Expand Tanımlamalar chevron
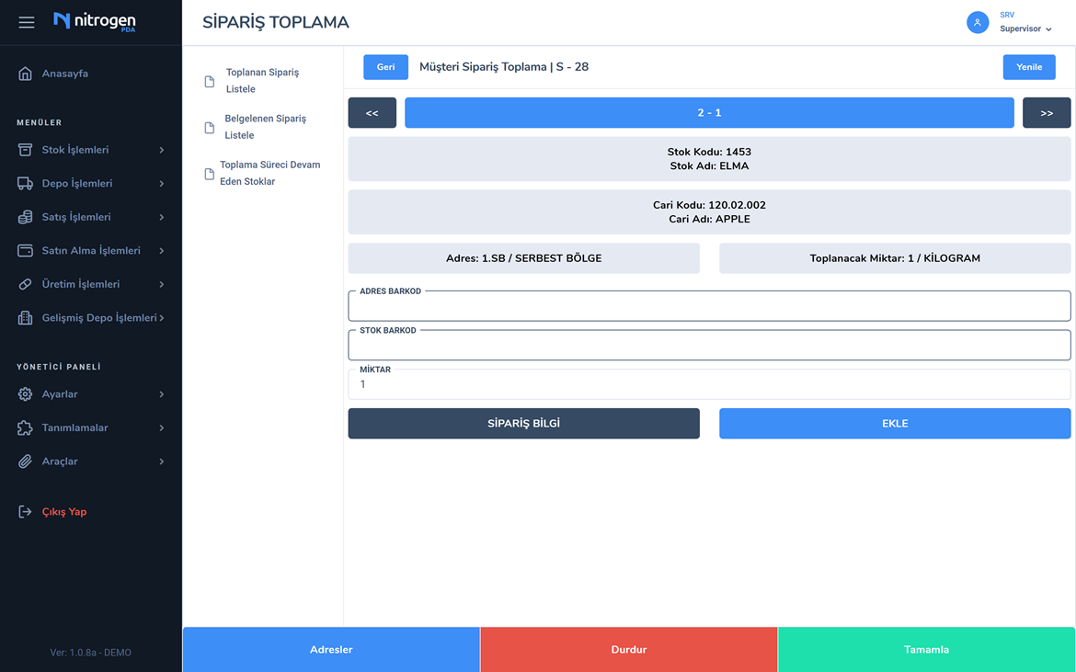Viewport: 1076px width, 672px height. (162, 427)
